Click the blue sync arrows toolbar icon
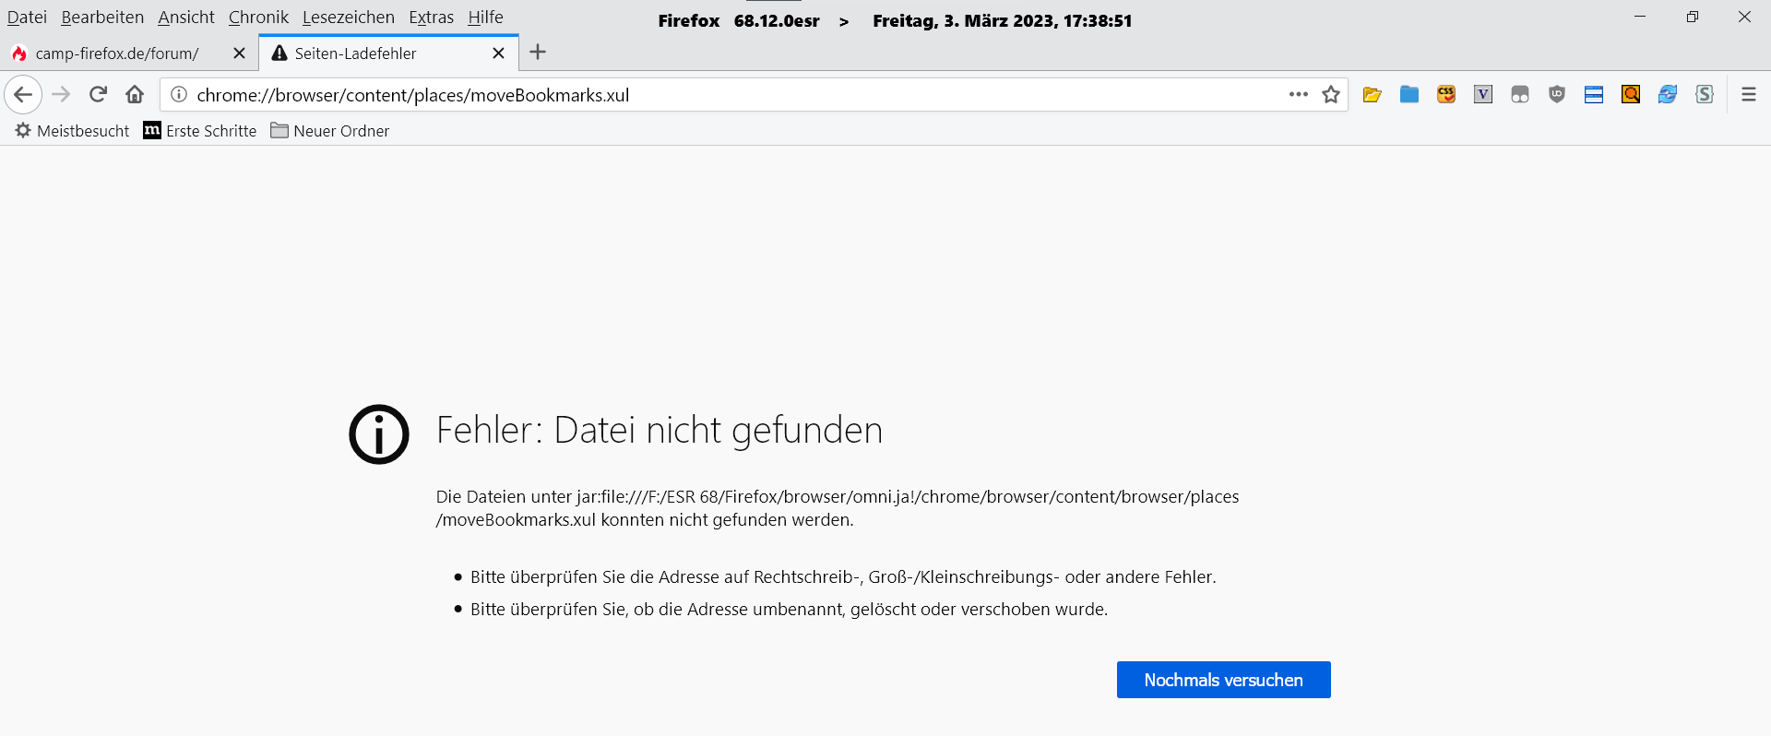The image size is (1771, 736). 1668,94
